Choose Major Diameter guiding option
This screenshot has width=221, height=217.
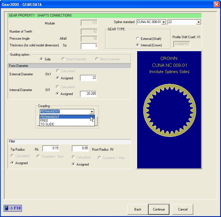74,59
